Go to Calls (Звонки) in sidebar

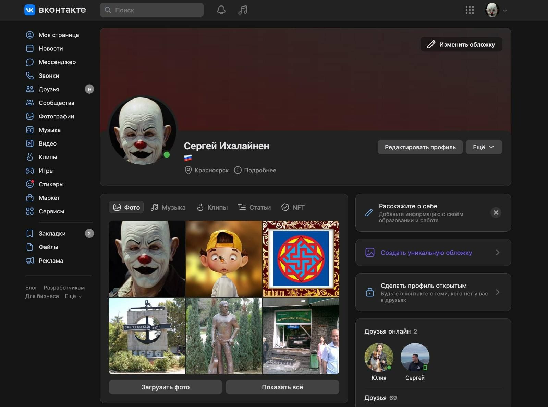[49, 76]
